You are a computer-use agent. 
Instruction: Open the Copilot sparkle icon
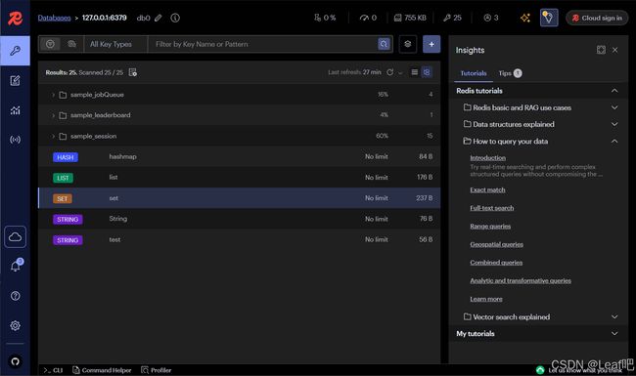tap(525, 18)
